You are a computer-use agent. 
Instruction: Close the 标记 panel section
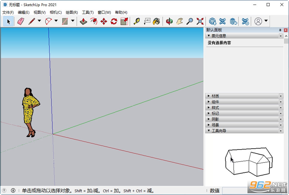(281, 113)
